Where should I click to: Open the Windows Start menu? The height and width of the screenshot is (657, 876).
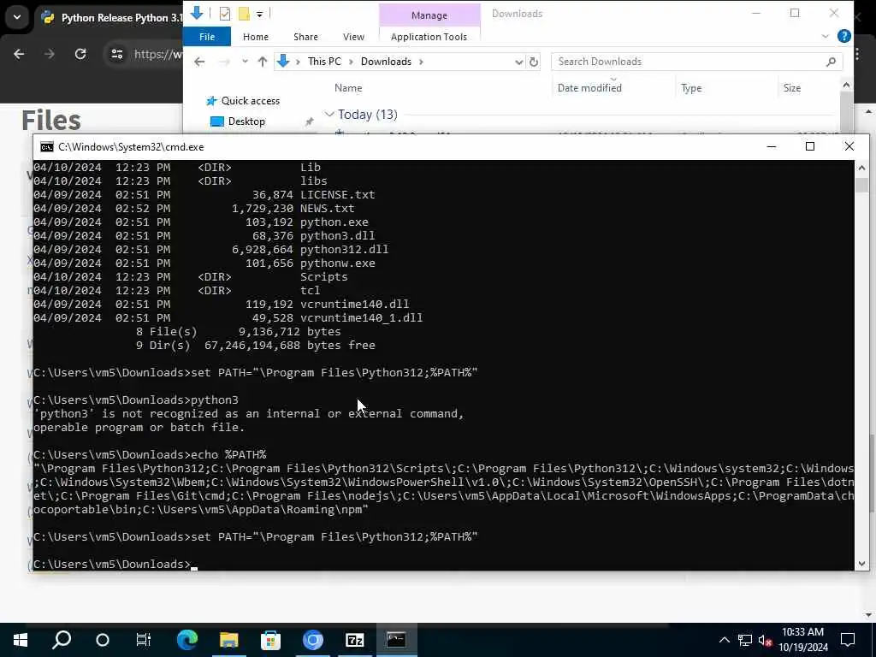point(21,640)
